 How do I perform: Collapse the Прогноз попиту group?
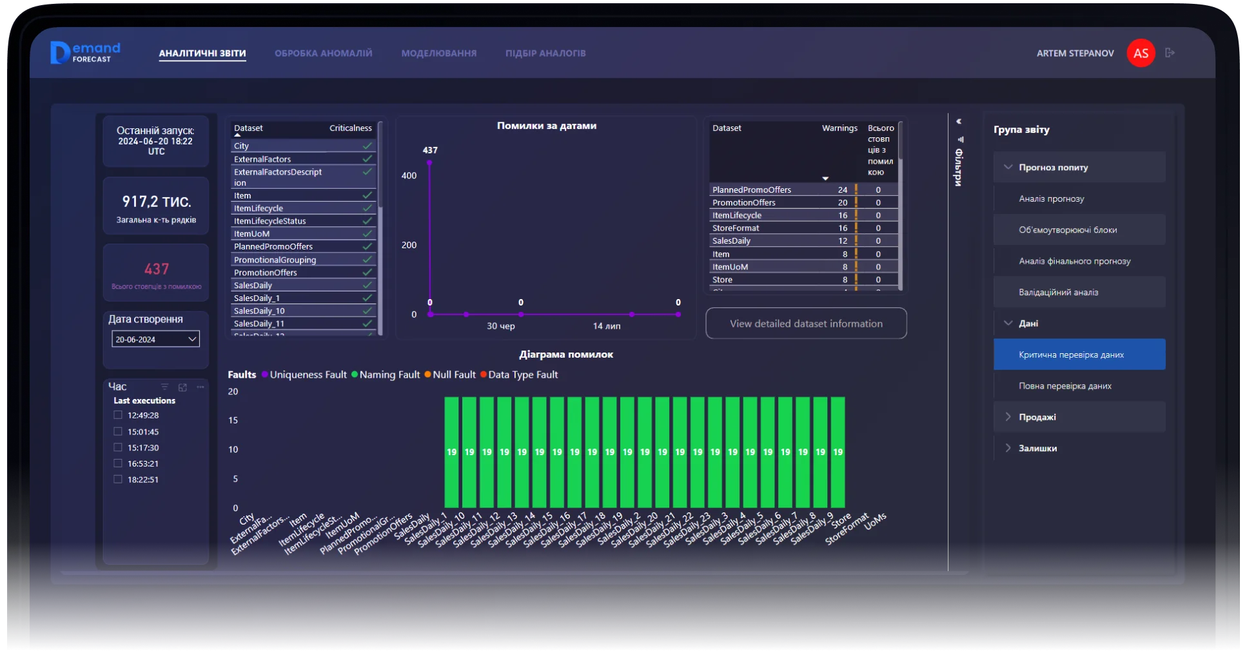tap(1008, 168)
